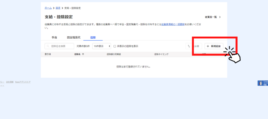The image size is (268, 119).
Task: Switch to the 手当 tab
Action: coord(54,38)
